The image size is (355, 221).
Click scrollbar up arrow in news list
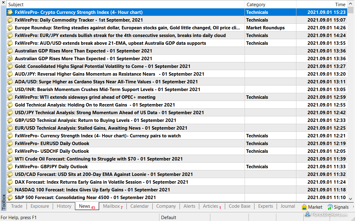click(x=350, y=4)
